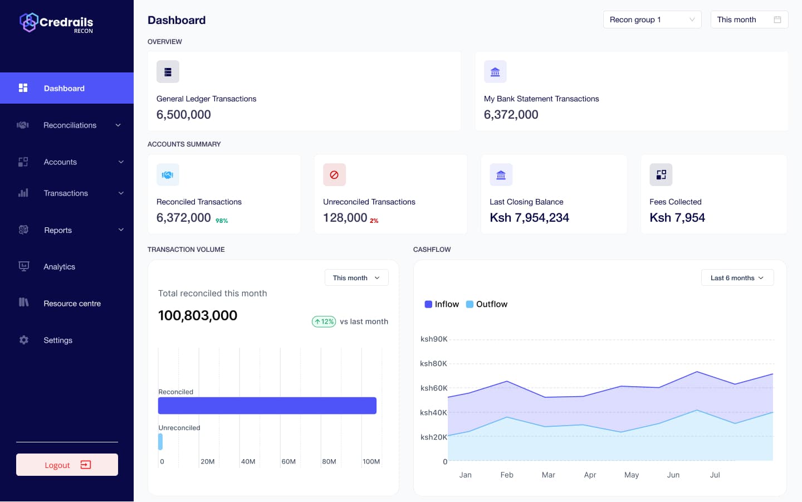The width and height of the screenshot is (802, 502).
Task: Click the Apr label on cashflow axis
Action: [x=590, y=475]
